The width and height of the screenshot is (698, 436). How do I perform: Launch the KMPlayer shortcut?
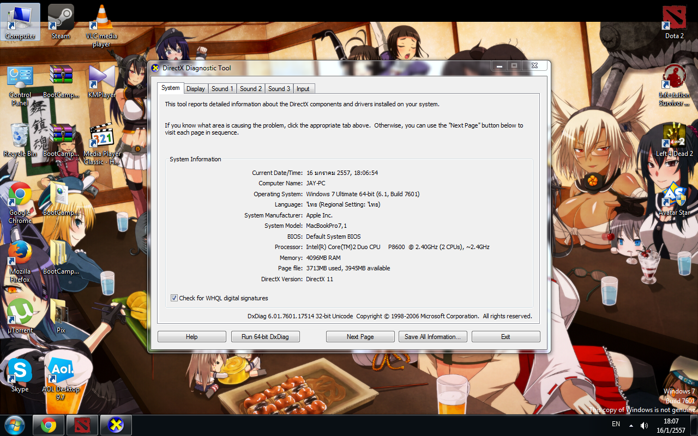point(101,82)
